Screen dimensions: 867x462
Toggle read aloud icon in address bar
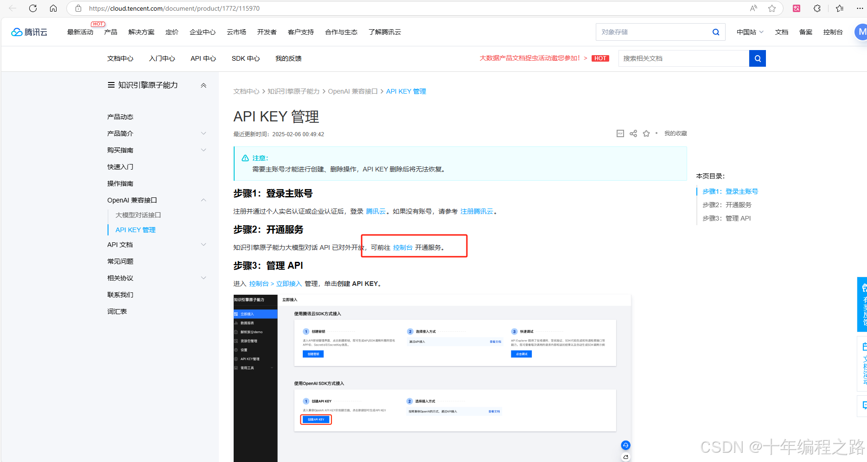point(754,8)
